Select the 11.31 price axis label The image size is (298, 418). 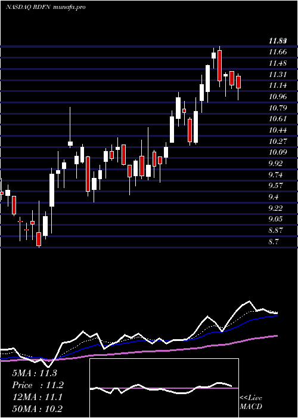pyautogui.click(x=278, y=75)
